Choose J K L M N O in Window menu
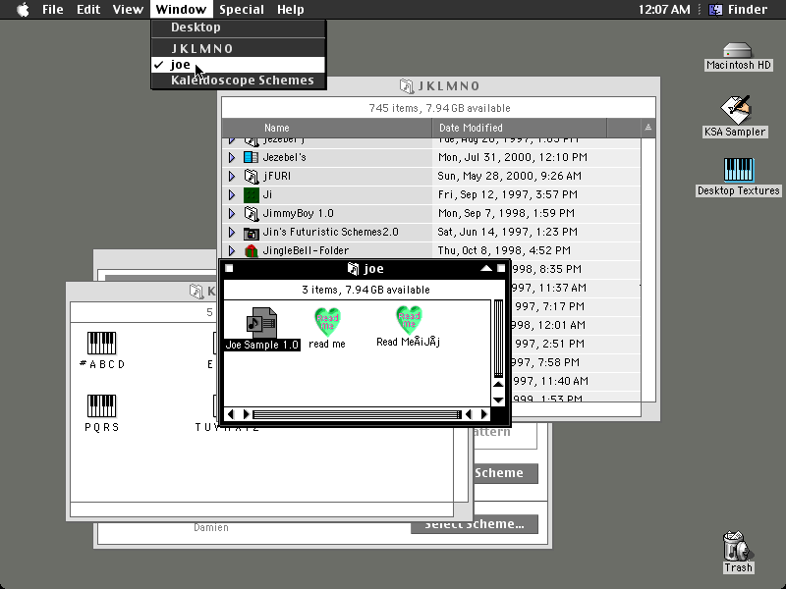 239,48
